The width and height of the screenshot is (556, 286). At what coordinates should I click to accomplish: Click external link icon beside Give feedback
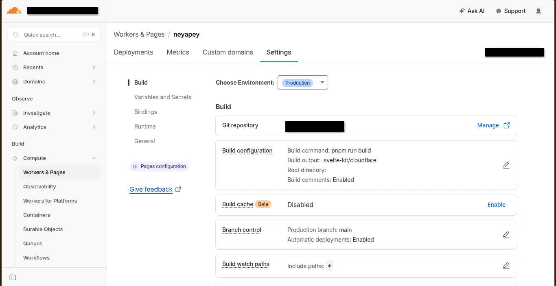(178, 189)
